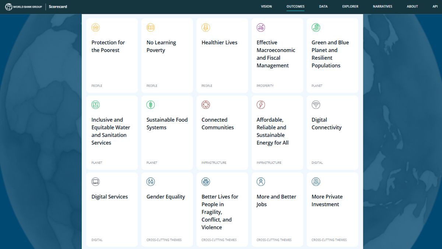Click PEOPLE label on Protection for Poorest card
Viewport: 442px width, 249px height.
(x=97, y=86)
